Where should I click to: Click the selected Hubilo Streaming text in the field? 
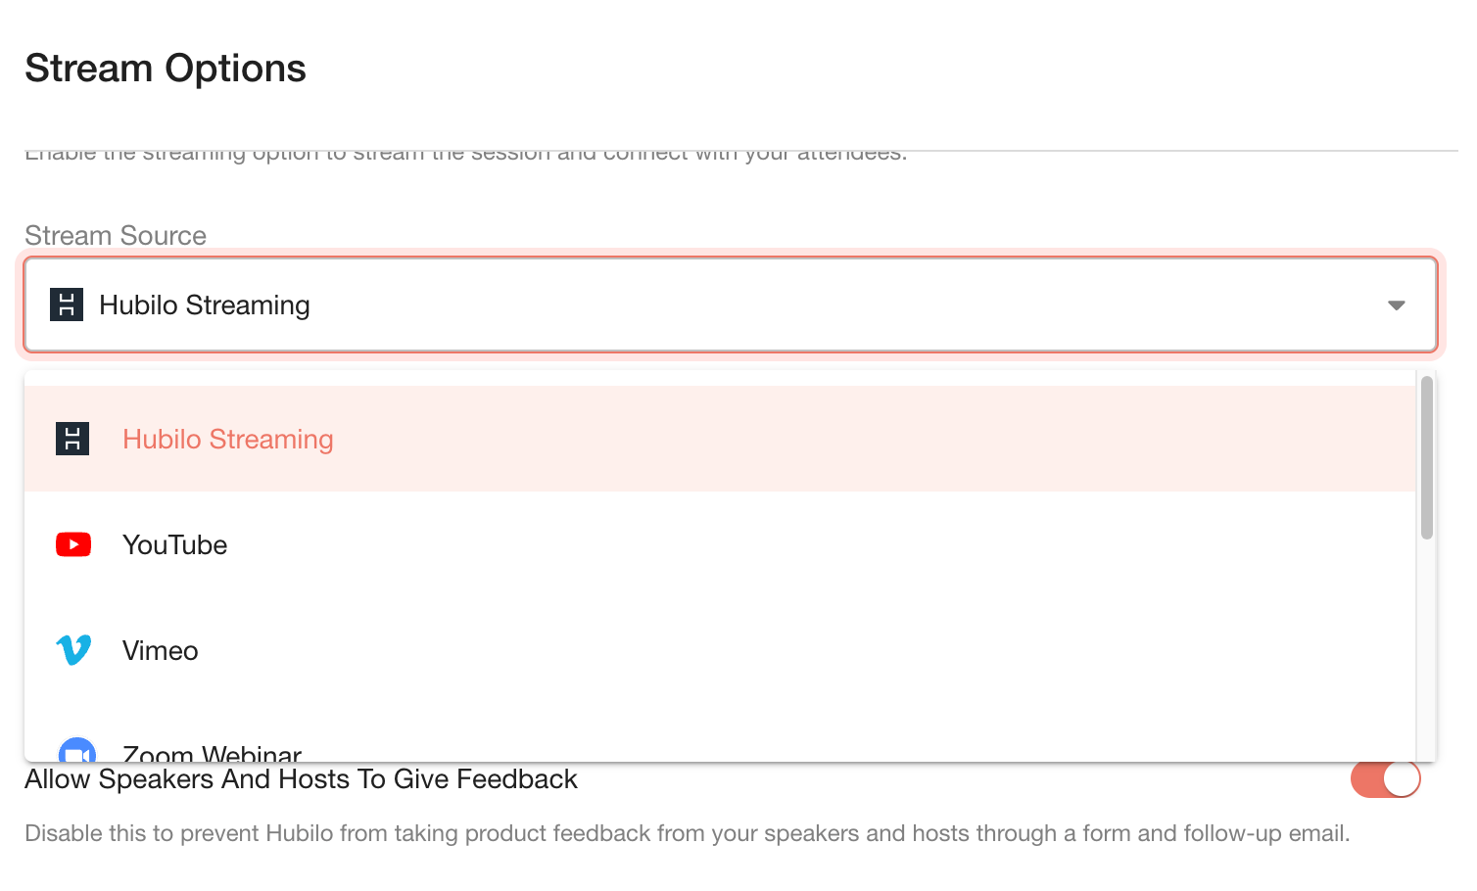pyautogui.click(x=205, y=305)
